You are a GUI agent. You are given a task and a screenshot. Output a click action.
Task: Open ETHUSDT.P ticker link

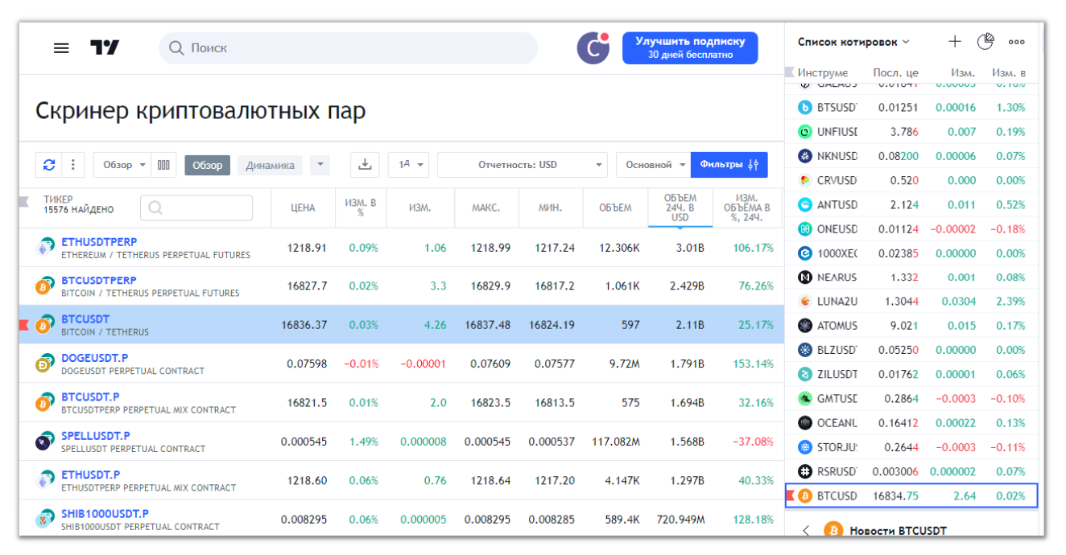[90, 475]
